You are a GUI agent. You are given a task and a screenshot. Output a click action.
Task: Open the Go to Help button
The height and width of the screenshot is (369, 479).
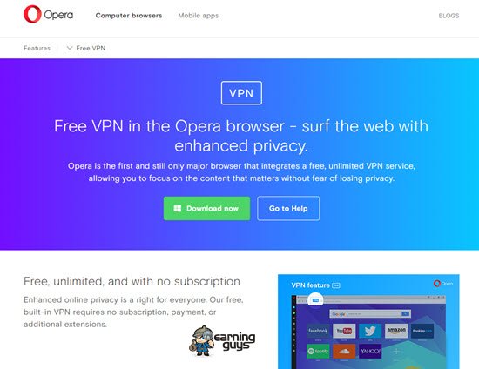pos(288,209)
